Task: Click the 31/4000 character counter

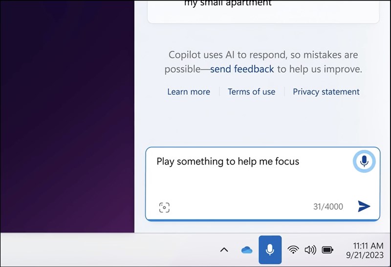Action: pos(328,207)
